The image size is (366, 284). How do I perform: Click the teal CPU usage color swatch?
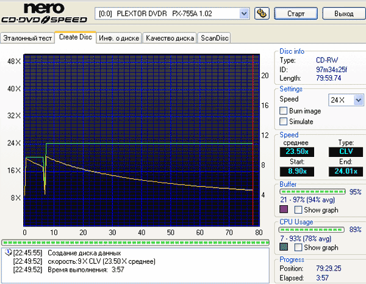pos(284,247)
